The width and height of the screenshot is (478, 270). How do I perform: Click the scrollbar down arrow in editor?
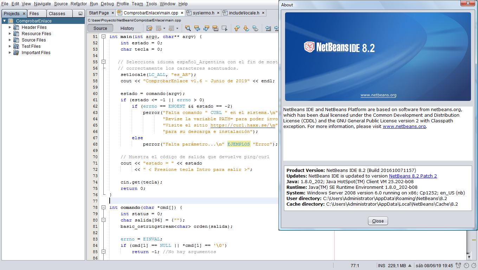point(469,257)
